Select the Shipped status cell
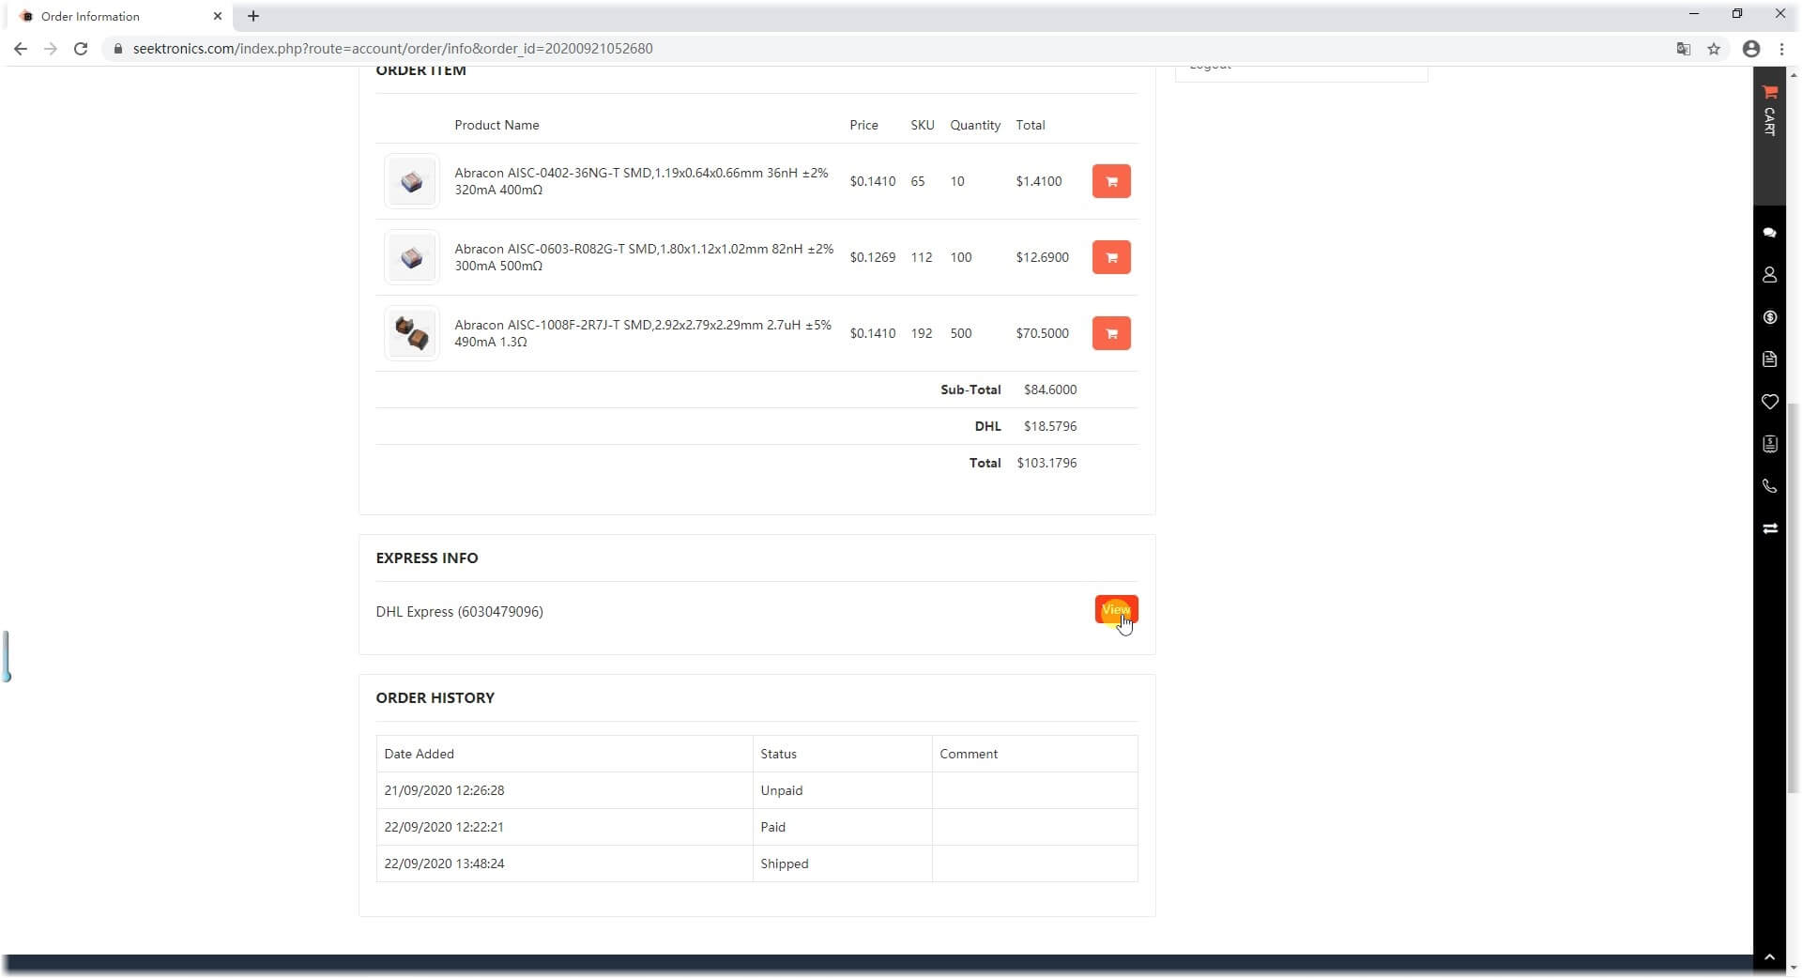This screenshot has height=978, width=1802. [x=842, y=863]
